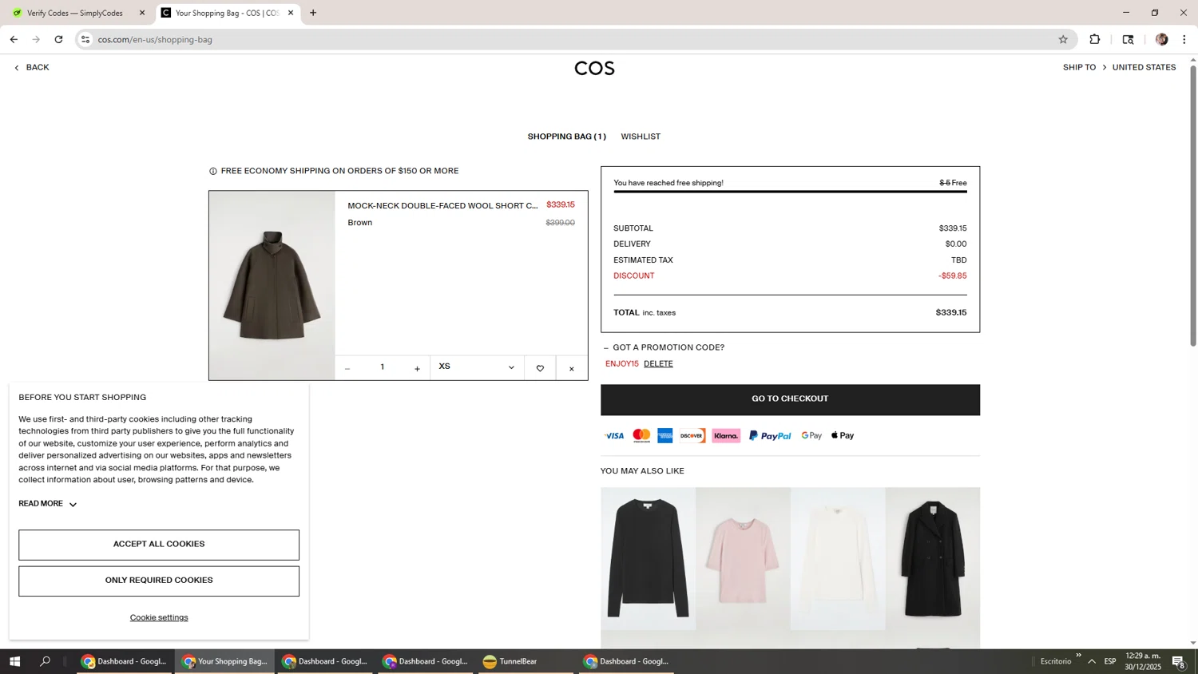
Task: Open a new browser tab
Action: 313,13
